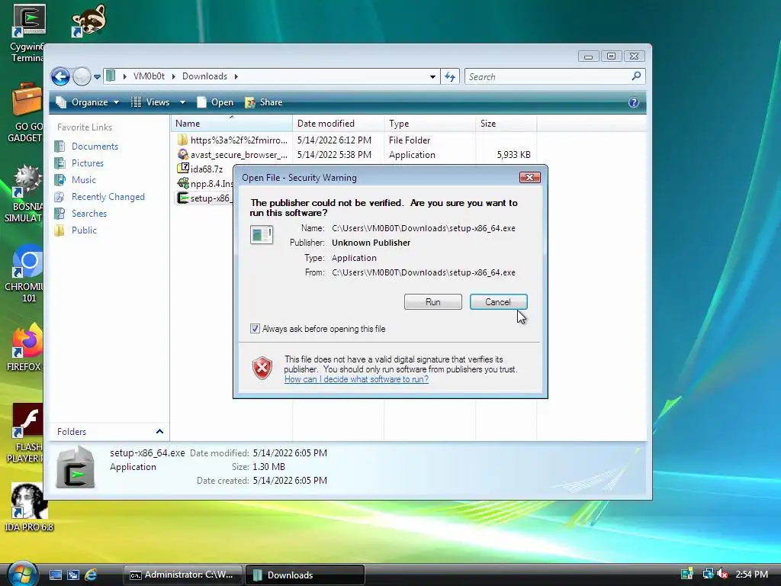The width and height of the screenshot is (781, 586).
Task: Refresh the Downloads folder view
Action: click(x=450, y=77)
